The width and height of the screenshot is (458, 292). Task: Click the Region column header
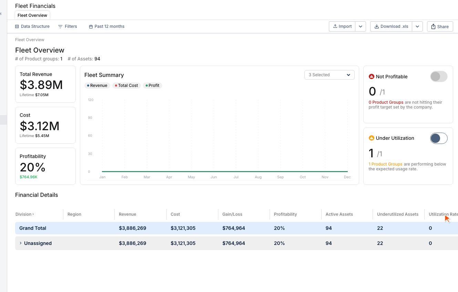tap(74, 214)
